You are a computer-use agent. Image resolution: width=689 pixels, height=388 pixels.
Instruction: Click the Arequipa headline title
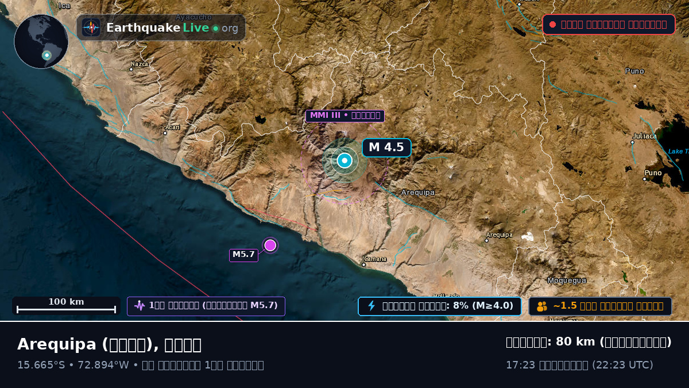pyautogui.click(x=109, y=344)
